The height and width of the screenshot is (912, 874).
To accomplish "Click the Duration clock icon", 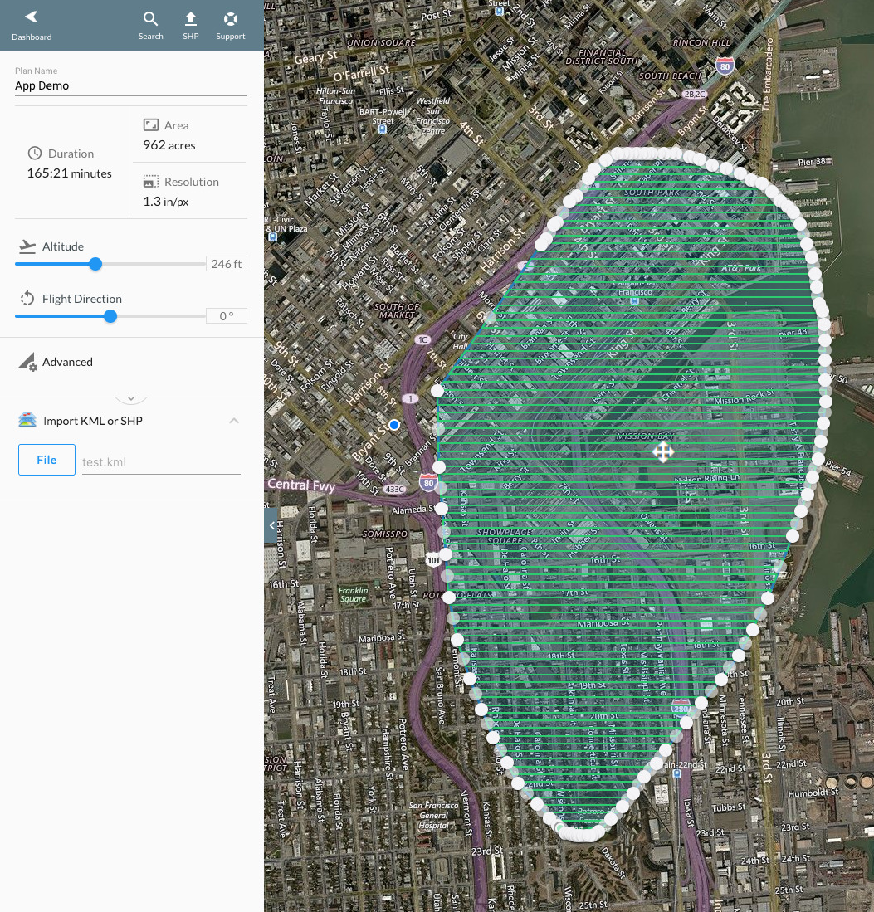I will point(33,153).
